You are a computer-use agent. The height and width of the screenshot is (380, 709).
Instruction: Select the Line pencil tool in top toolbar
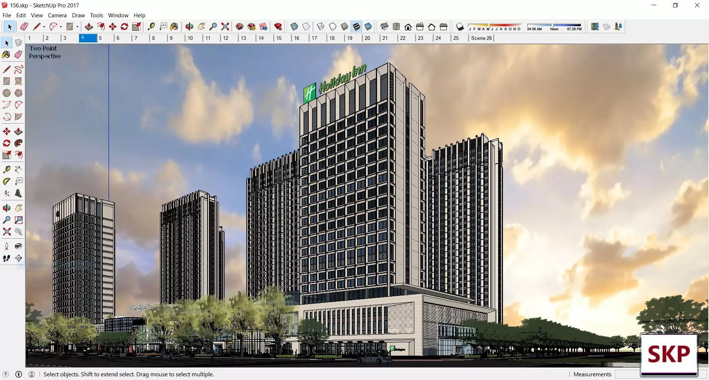click(x=37, y=27)
